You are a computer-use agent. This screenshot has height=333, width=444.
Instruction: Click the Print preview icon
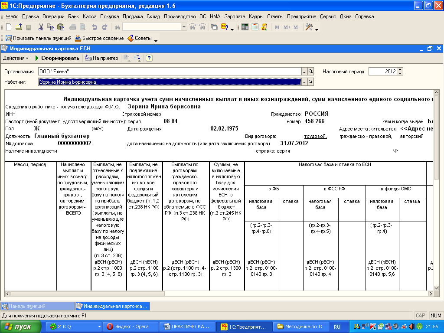pos(83,27)
